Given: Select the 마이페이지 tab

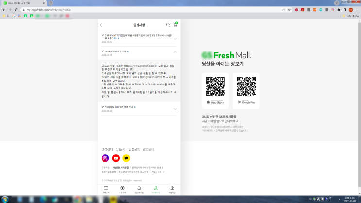Looking at the screenshot, I should (155, 190).
